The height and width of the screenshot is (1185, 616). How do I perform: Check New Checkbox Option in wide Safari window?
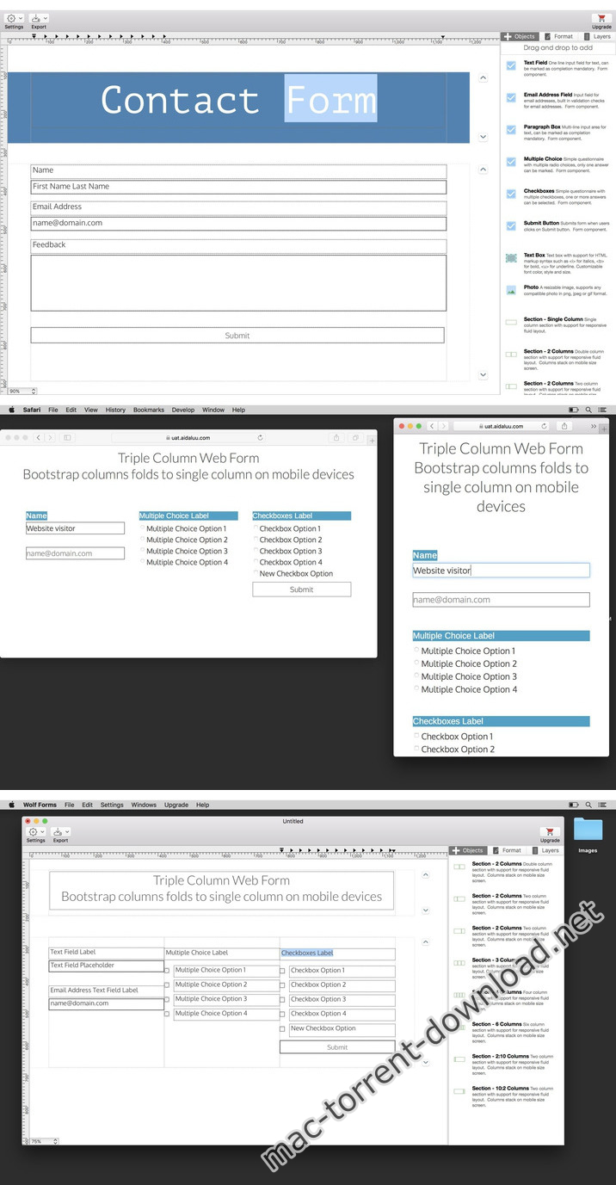(x=256, y=573)
